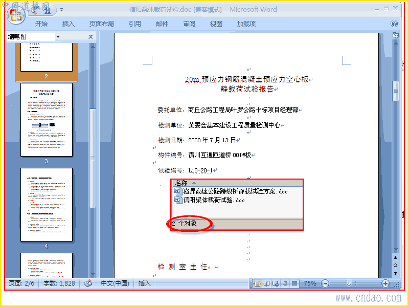Click the 中文(中国) language button

pyautogui.click(x=115, y=283)
